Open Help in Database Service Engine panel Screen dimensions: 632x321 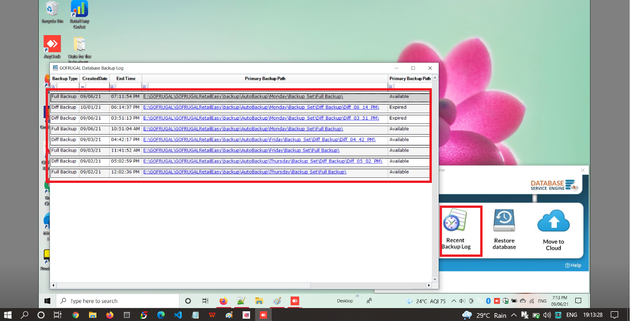point(573,265)
